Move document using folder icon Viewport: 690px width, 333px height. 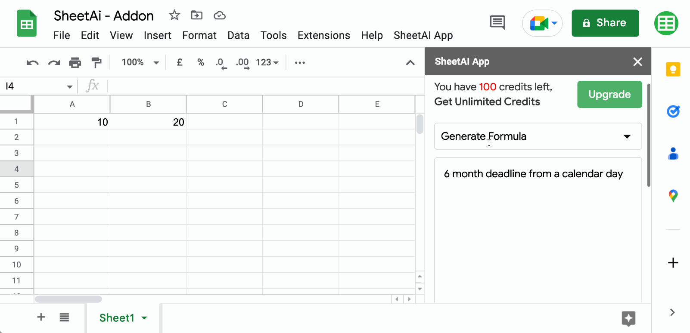197,15
